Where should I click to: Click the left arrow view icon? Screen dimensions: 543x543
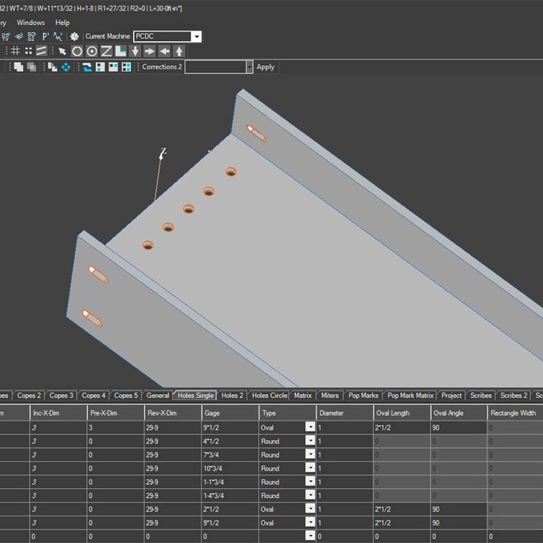[164, 52]
